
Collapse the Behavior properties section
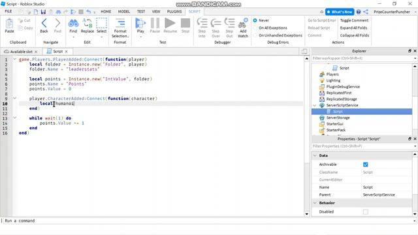click(x=315, y=203)
